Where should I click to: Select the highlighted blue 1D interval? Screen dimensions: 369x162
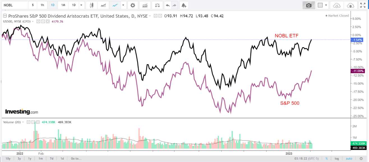(52, 5)
